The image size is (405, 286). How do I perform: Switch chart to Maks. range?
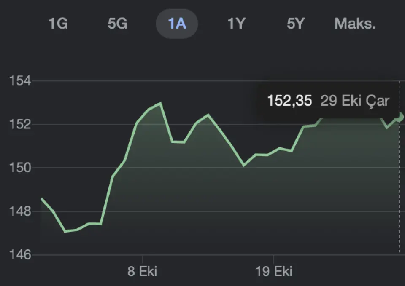[355, 24]
